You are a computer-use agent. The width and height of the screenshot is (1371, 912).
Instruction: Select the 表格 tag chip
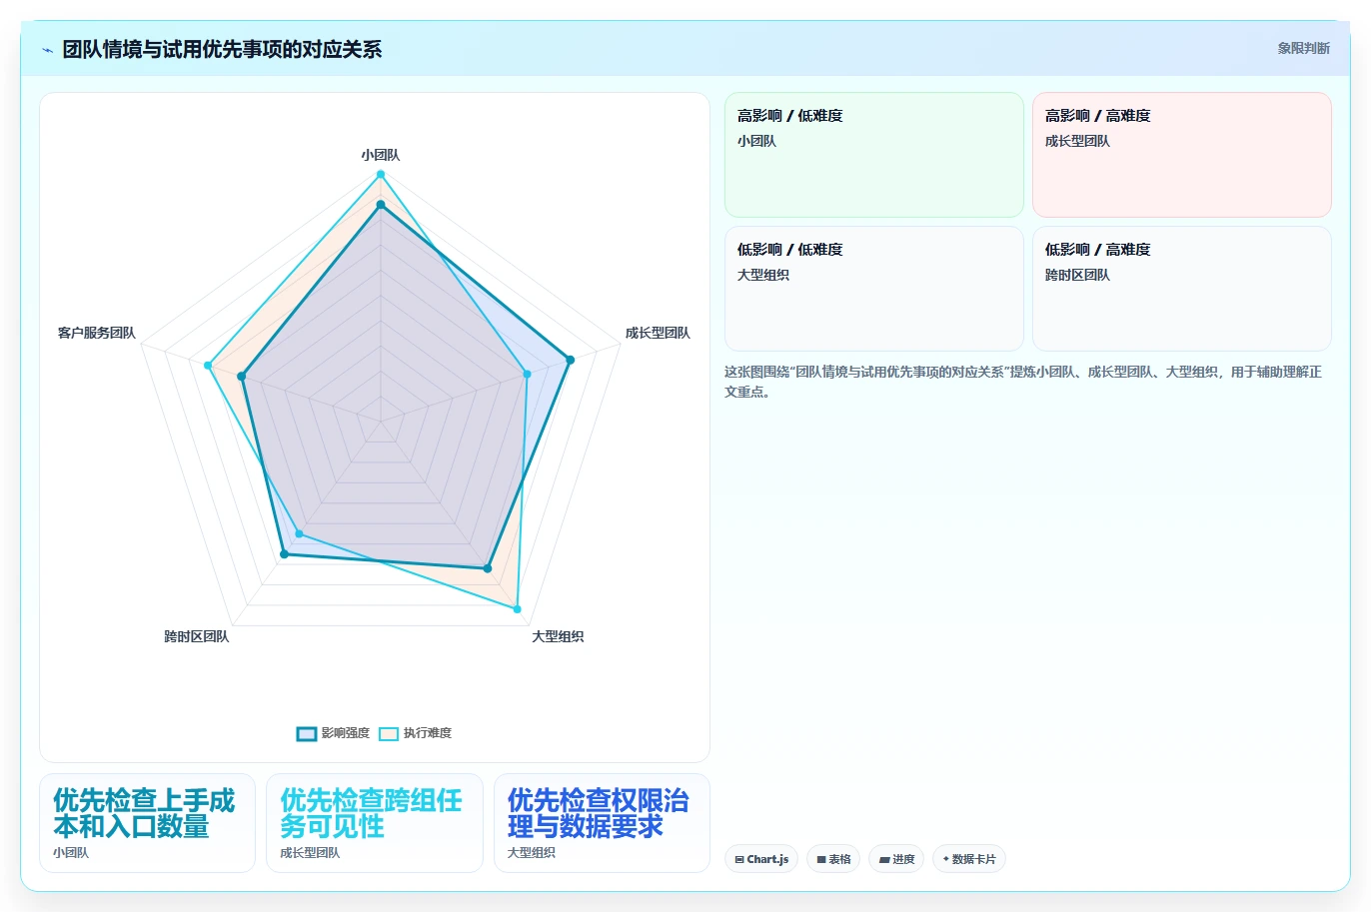(833, 859)
